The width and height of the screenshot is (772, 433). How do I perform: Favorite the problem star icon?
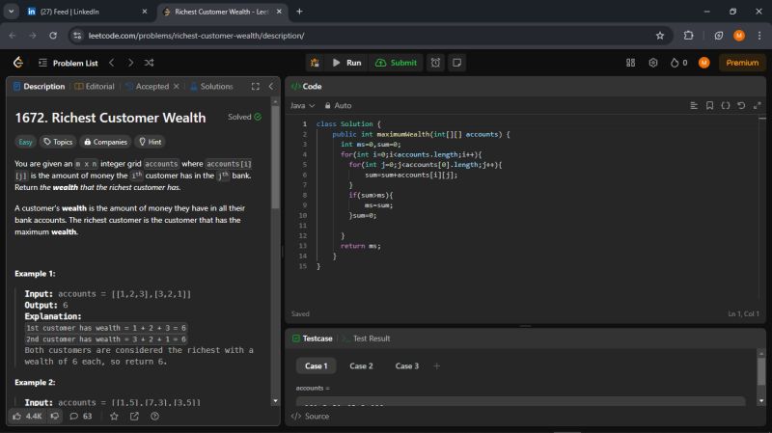(x=114, y=417)
